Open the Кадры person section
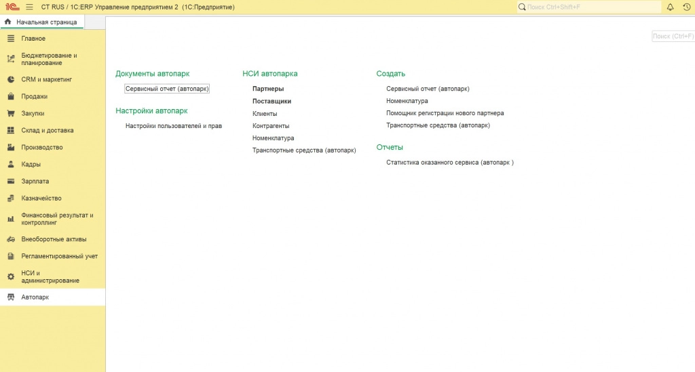The image size is (695, 372). coord(31,164)
